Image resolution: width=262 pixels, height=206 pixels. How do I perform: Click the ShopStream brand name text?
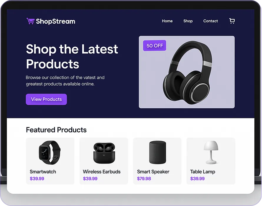(55, 21)
